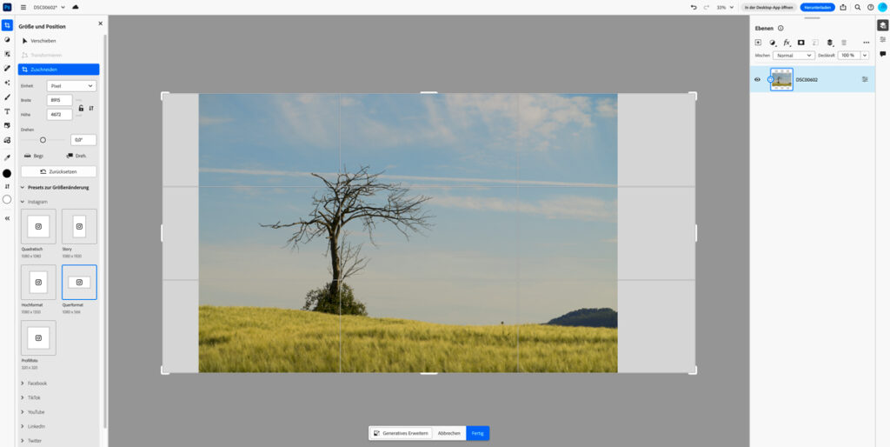Viewport: 890px width, 447px height.
Task: Open the zoom level 33% dropdown
Action: (x=725, y=7)
